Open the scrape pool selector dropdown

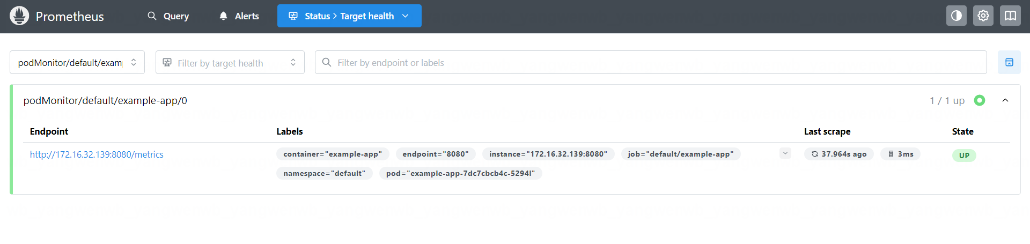click(77, 63)
